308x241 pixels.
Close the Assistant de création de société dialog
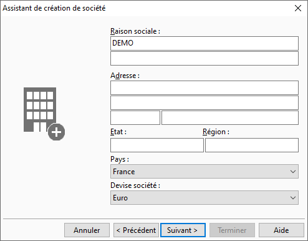pos(298,8)
